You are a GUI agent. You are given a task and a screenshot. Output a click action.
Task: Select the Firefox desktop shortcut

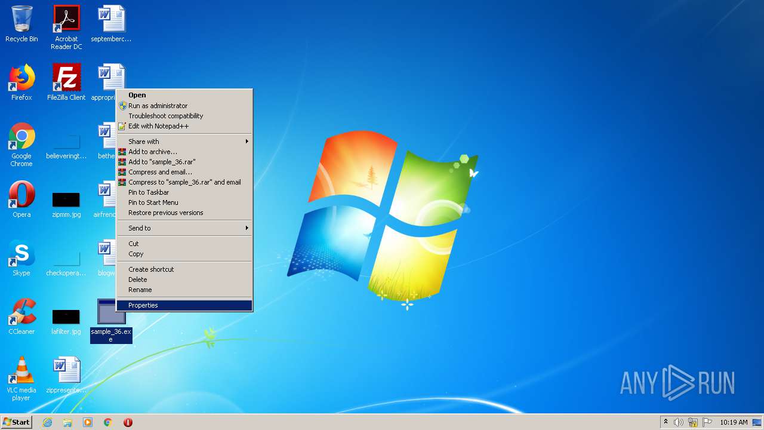(x=21, y=82)
